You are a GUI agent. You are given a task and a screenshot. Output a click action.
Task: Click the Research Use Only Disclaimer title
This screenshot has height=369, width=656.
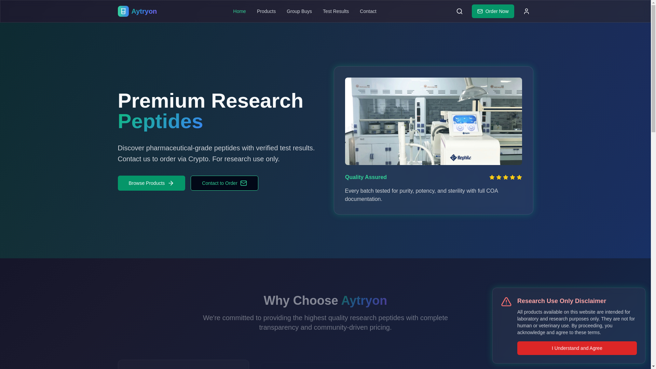(x=561, y=301)
